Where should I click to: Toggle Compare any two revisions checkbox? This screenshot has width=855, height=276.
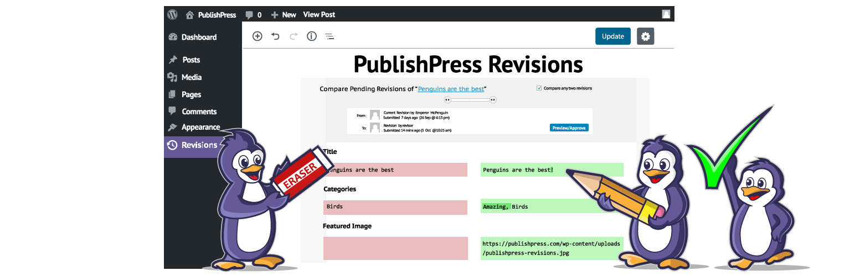(x=539, y=88)
